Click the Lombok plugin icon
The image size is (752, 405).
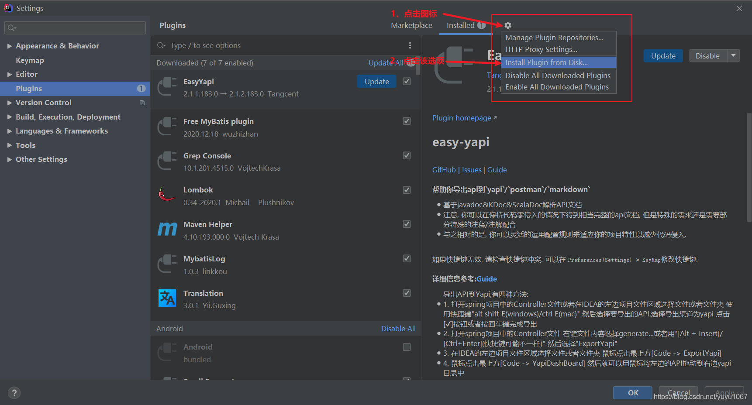[166, 195]
